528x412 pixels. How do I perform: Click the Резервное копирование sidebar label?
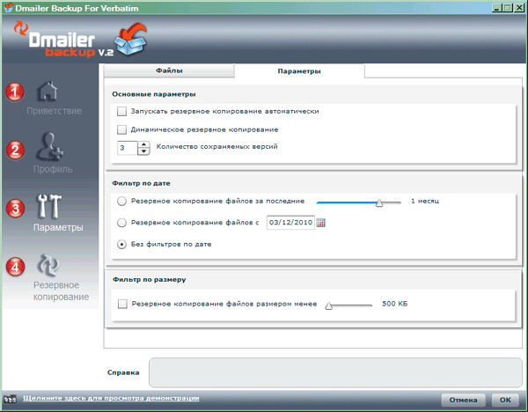pyautogui.click(x=61, y=291)
